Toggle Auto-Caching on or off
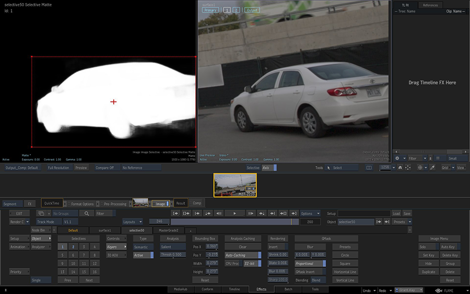This screenshot has width=470, height=294. tap(242, 255)
